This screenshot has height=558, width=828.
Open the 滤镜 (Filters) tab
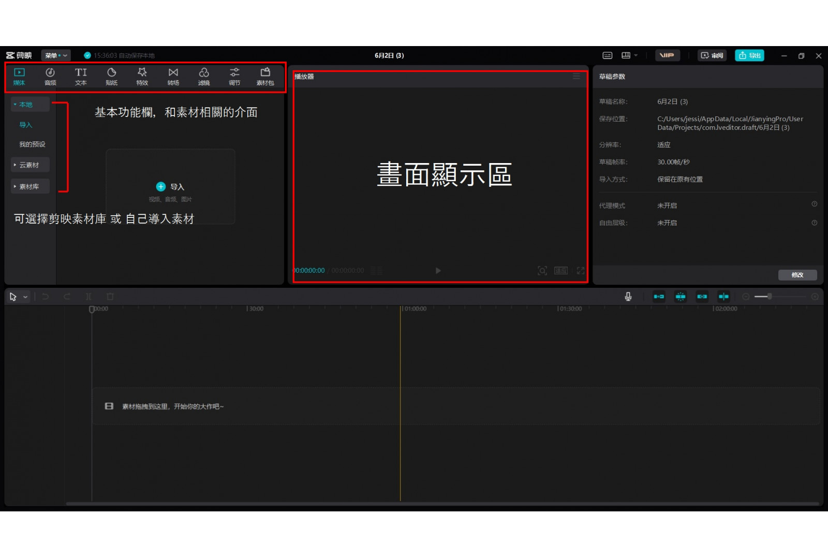click(204, 77)
